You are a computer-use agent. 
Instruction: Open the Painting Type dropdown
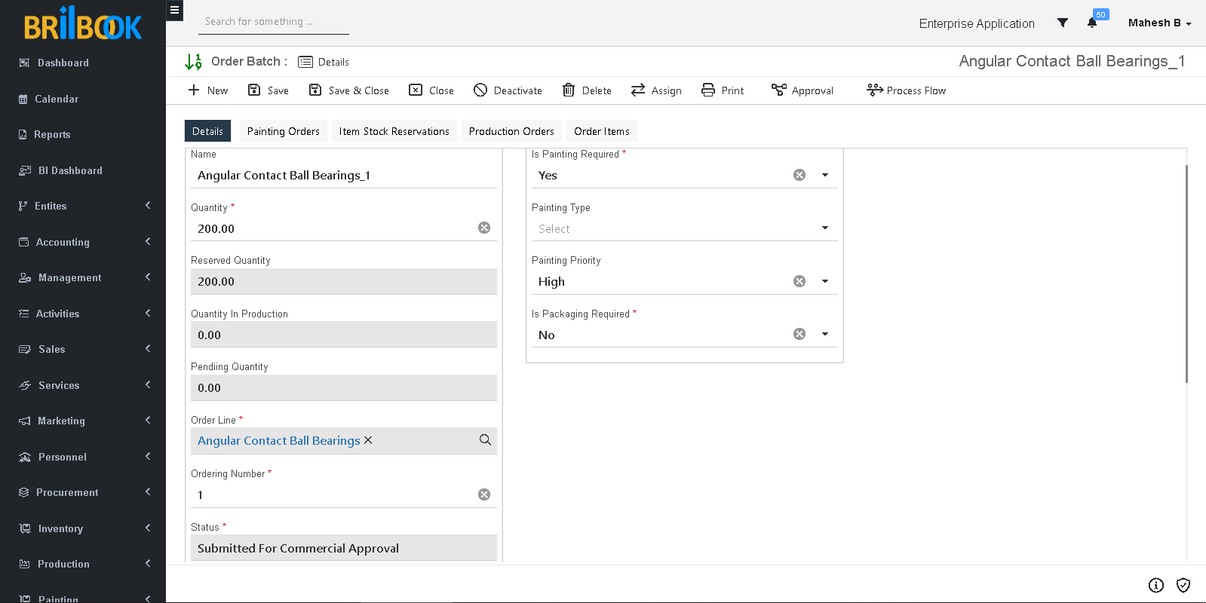click(824, 228)
